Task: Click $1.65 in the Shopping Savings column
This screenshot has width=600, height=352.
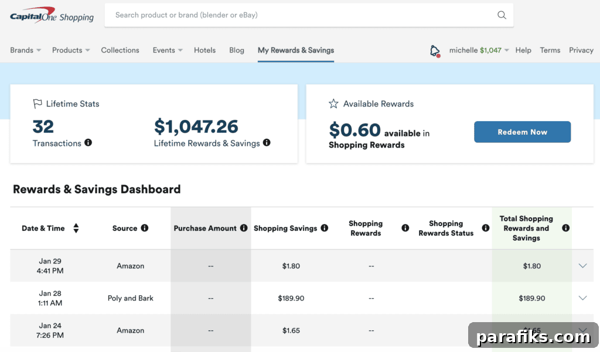Action: click(x=291, y=330)
